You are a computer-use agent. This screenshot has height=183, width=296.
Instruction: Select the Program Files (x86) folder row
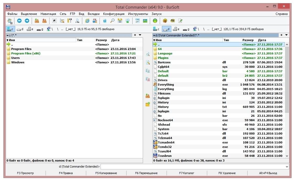74,53
